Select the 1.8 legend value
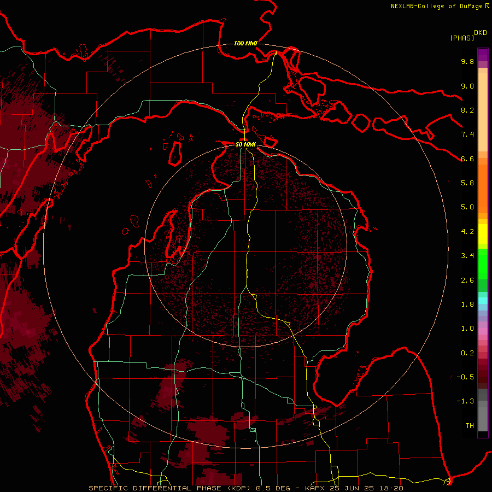Image resolution: width=492 pixels, height=492 pixels. (467, 304)
